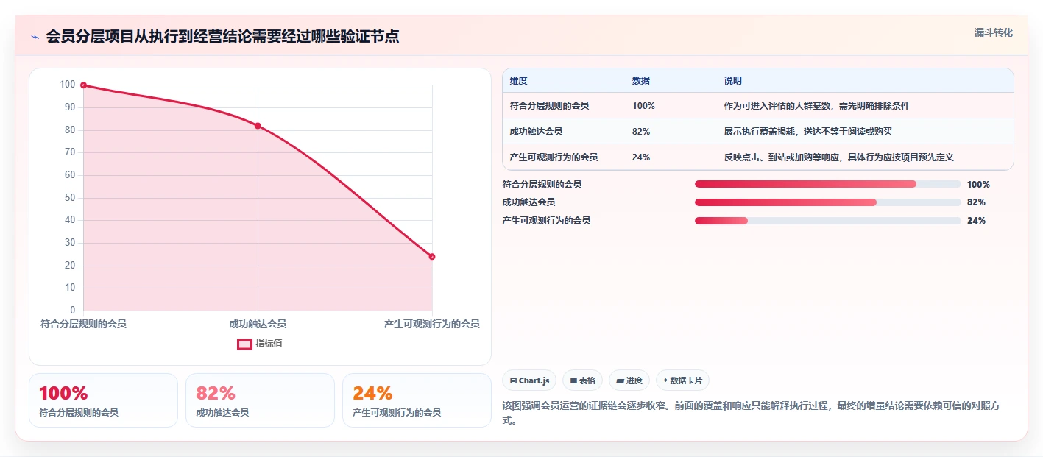Screen dimensions: 1043x457
Task: Click the chart data point at 82
Action: pos(258,126)
